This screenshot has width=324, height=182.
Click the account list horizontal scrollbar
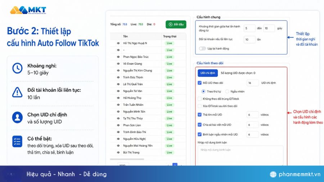tap(127, 159)
